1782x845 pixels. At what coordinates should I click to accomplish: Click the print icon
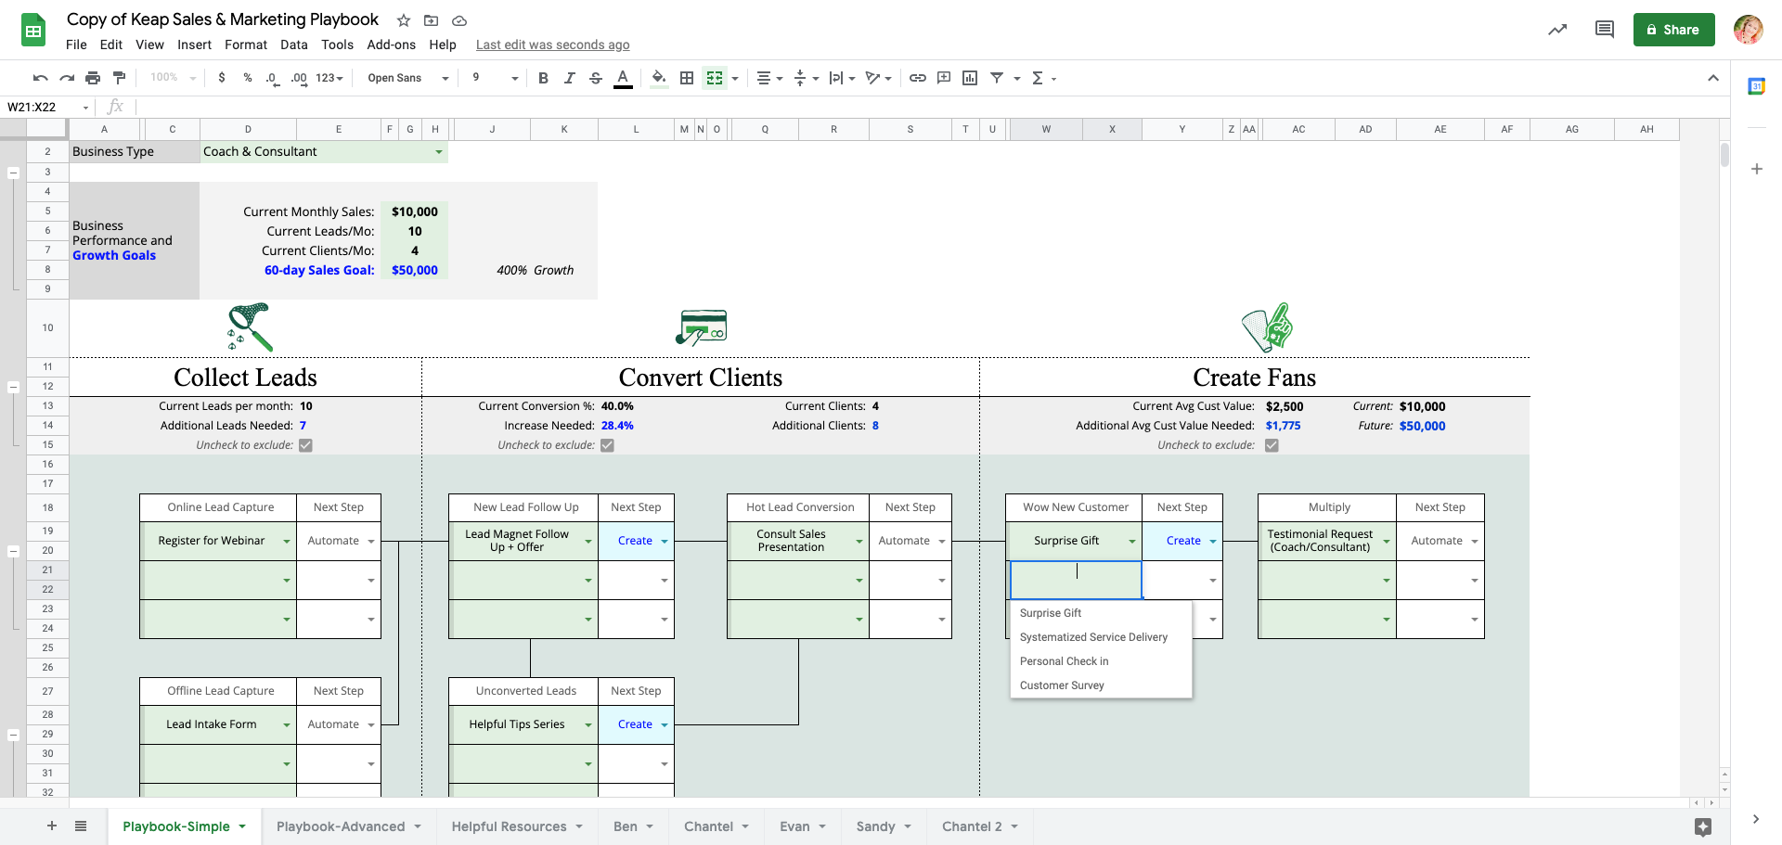tap(93, 78)
